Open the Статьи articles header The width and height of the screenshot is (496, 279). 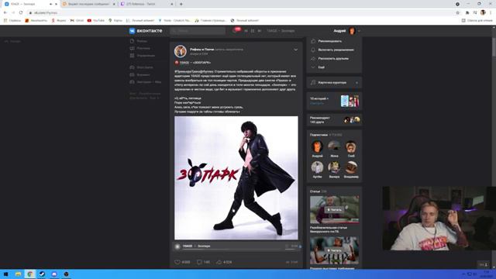(318, 191)
